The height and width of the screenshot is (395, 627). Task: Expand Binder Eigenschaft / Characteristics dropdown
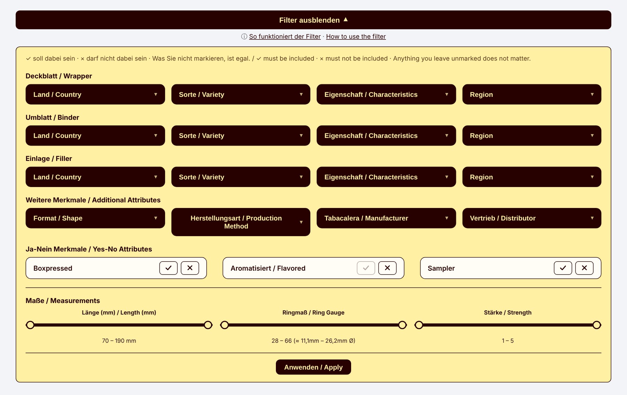pos(386,135)
